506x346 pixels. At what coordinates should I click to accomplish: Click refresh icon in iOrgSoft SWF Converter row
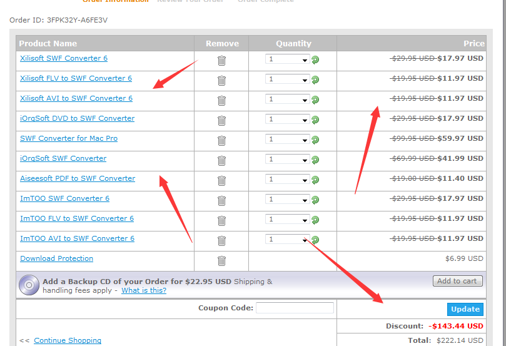click(315, 160)
